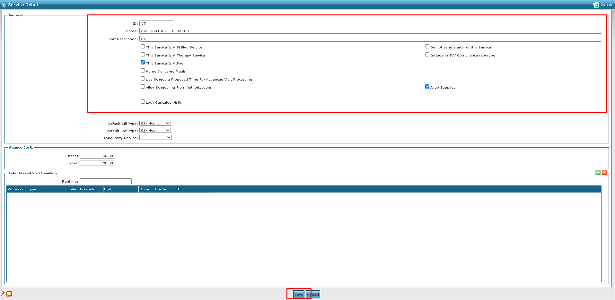Click the Service Detail title icon
Image resolution: width=615 pixels, height=300 pixels.
click(x=4, y=5)
